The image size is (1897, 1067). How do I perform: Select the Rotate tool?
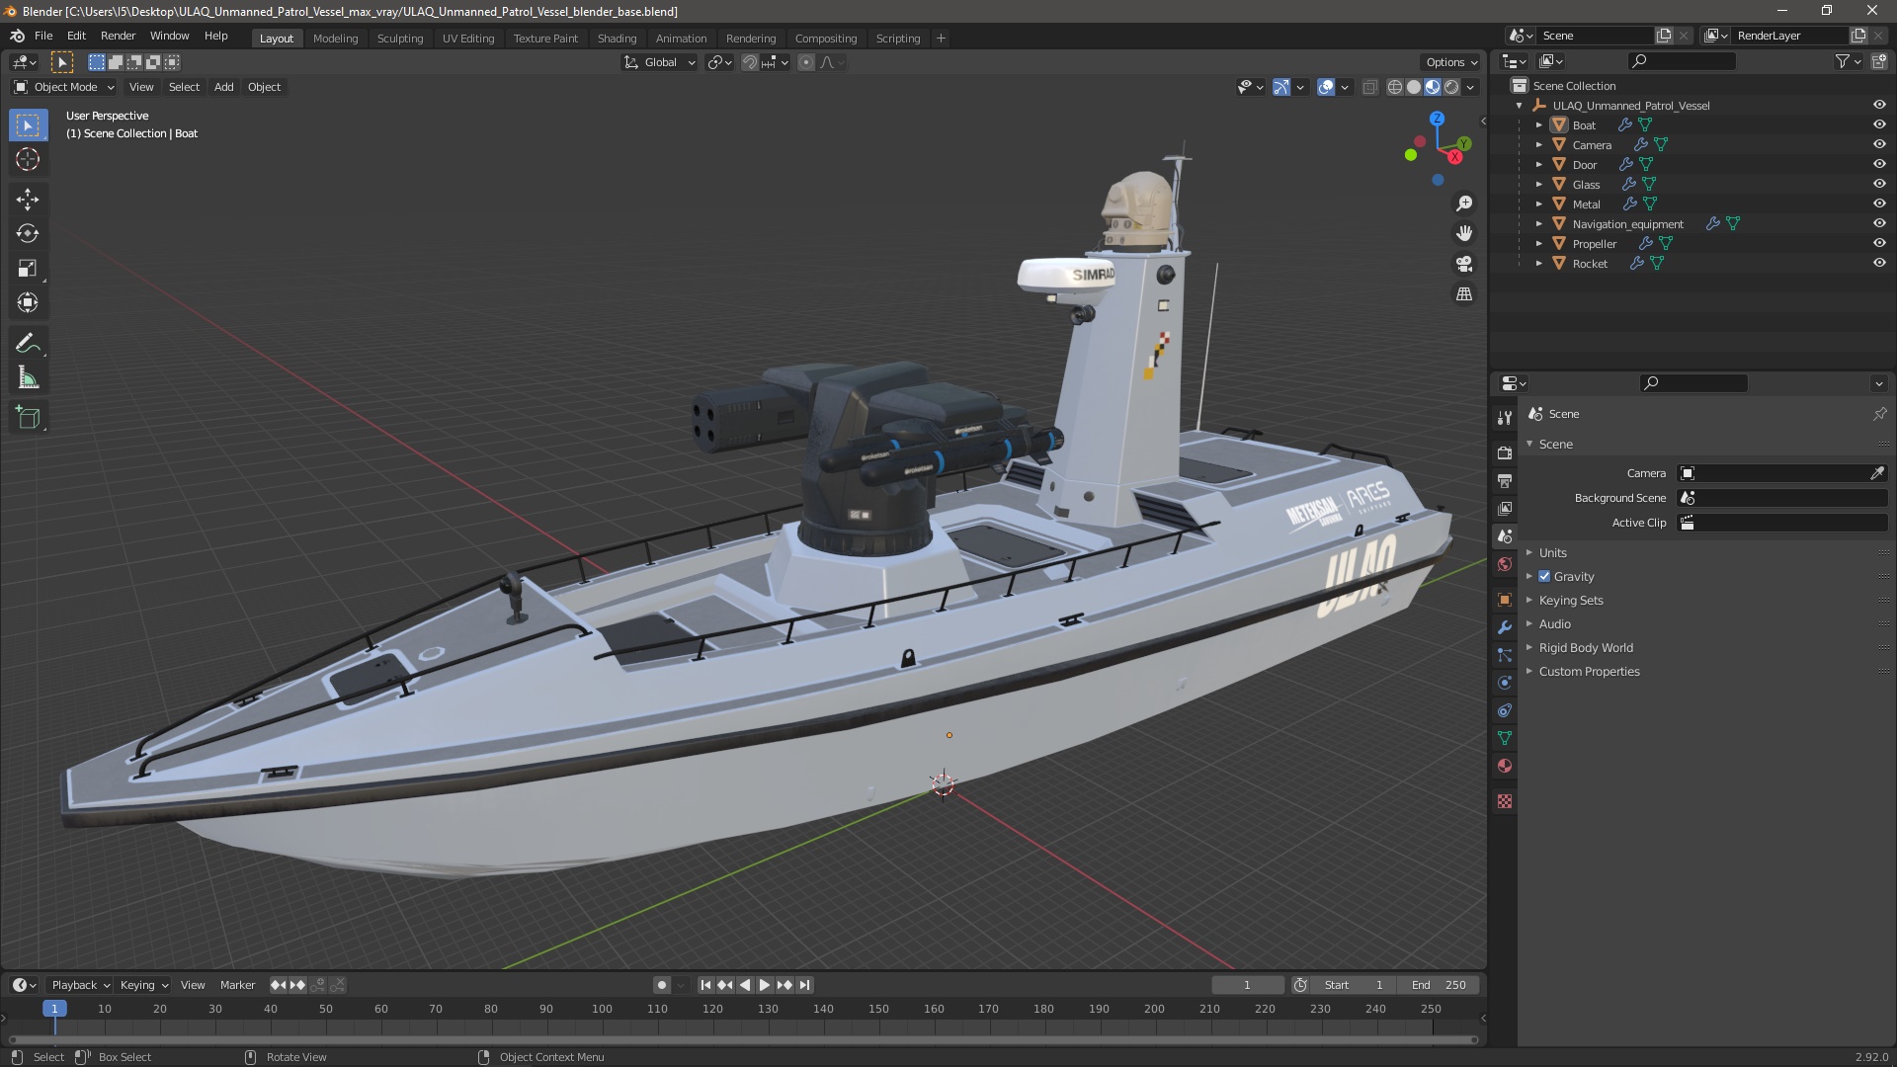pyautogui.click(x=28, y=234)
